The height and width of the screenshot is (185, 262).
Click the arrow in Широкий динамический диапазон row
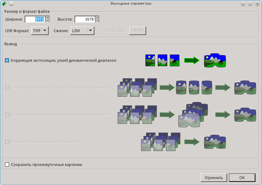point(192,142)
